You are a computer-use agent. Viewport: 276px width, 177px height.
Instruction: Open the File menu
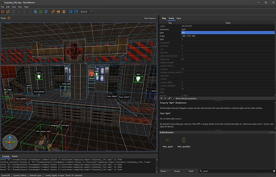tap(3, 7)
